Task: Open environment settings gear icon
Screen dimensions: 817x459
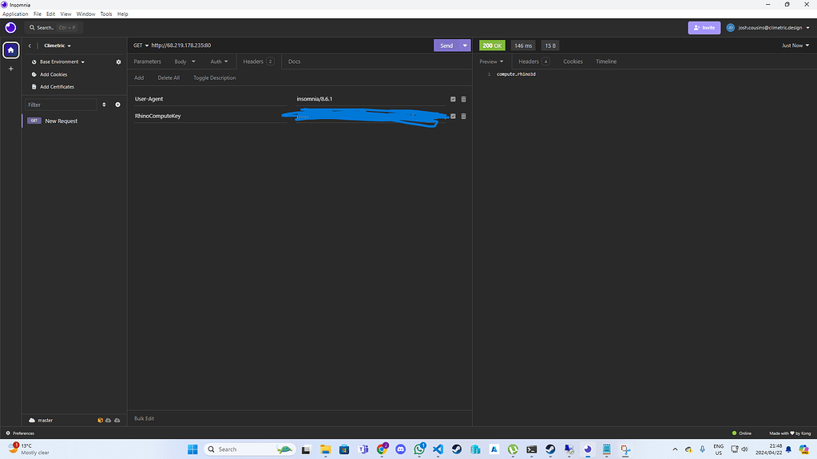Action: point(118,62)
